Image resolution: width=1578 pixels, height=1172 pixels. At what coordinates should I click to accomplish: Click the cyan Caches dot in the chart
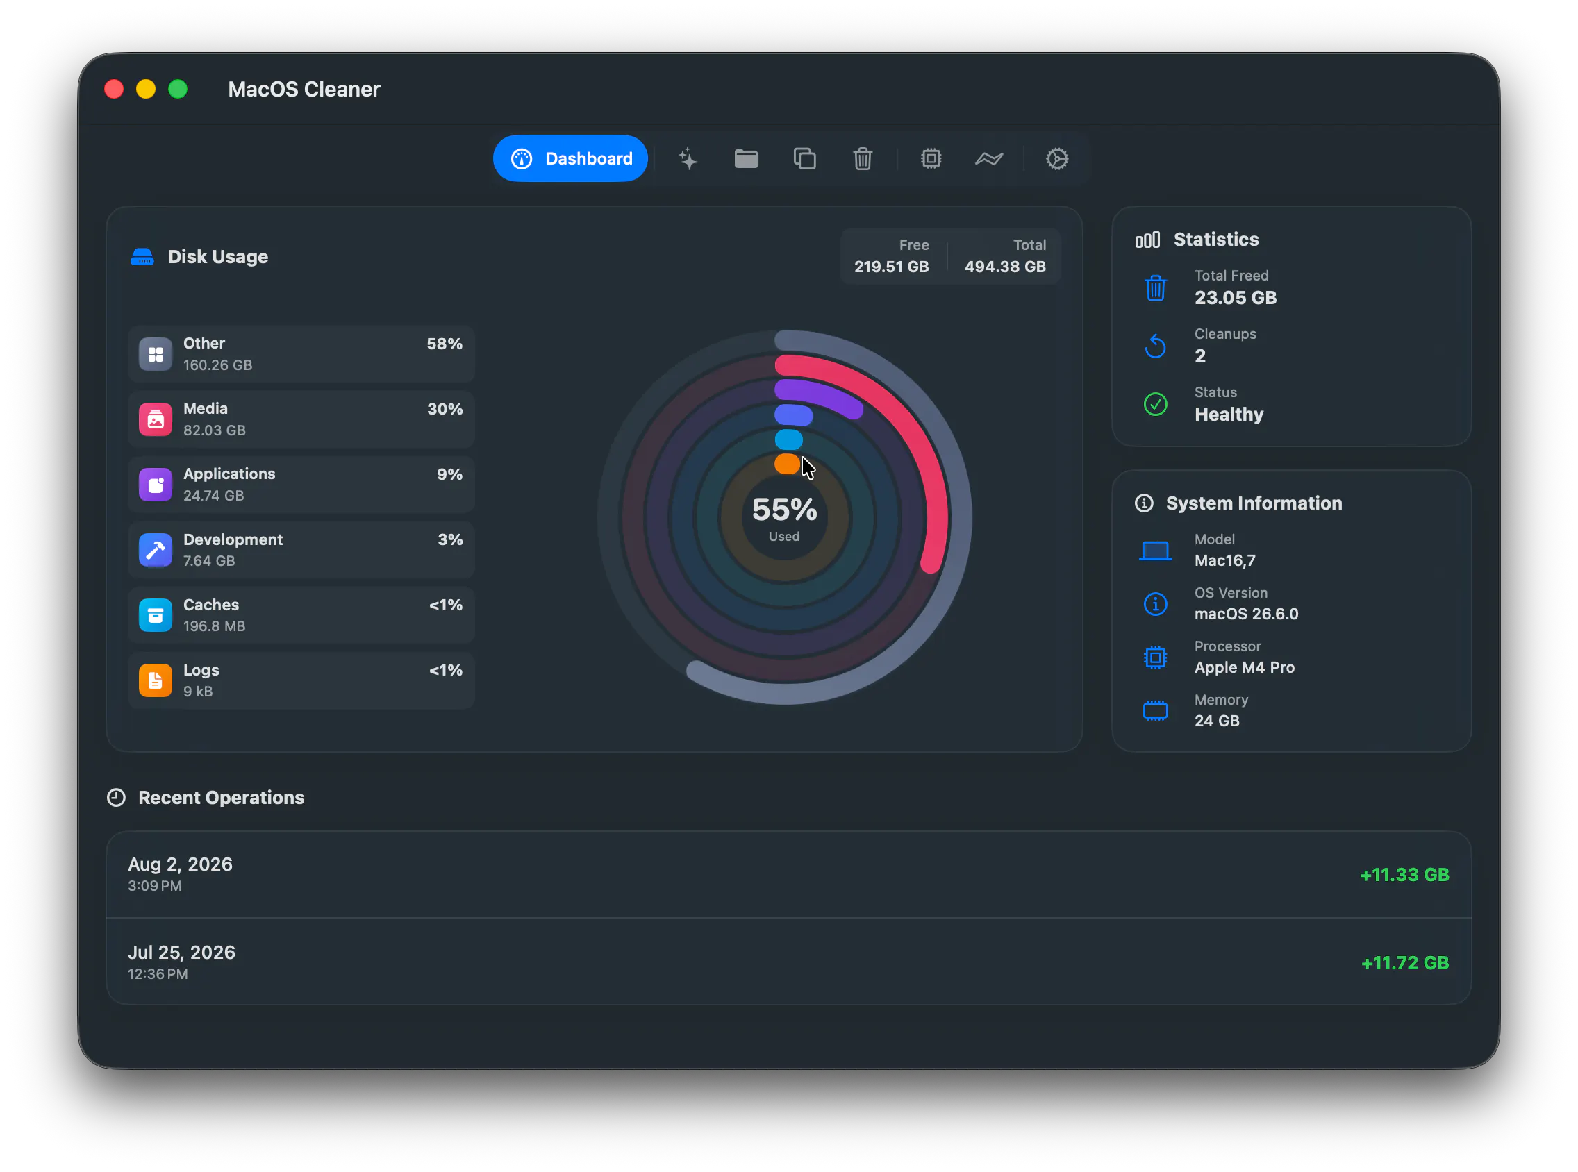(x=788, y=439)
